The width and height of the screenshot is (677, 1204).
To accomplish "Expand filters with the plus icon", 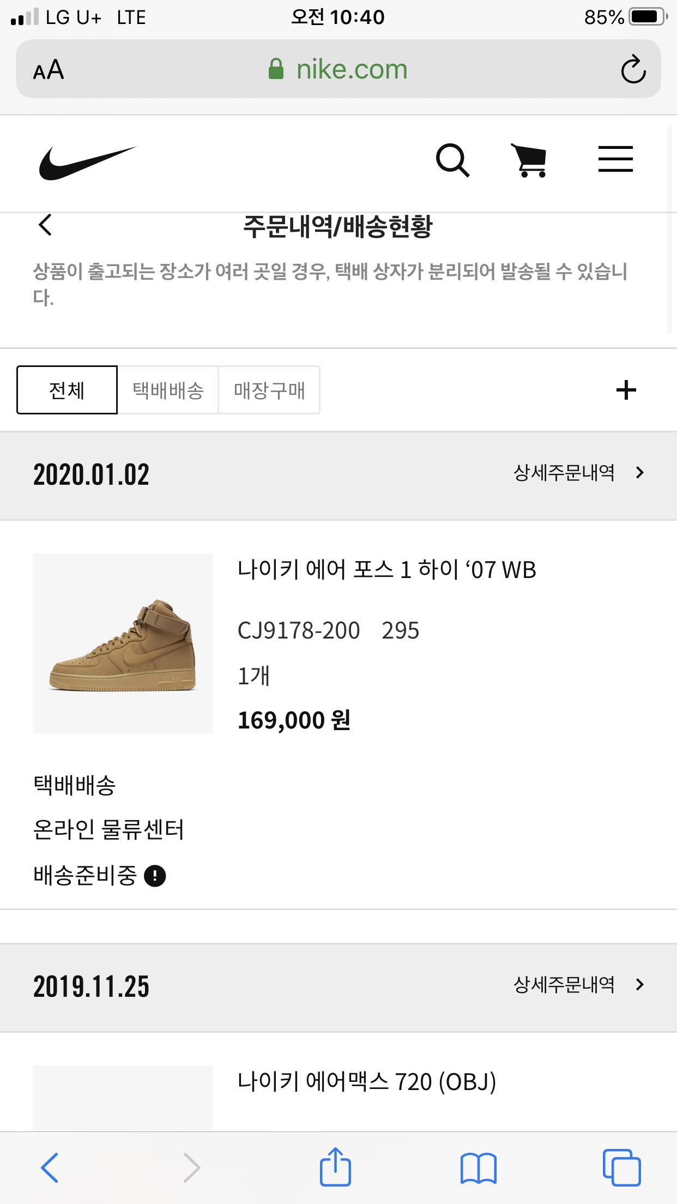I will click(626, 390).
